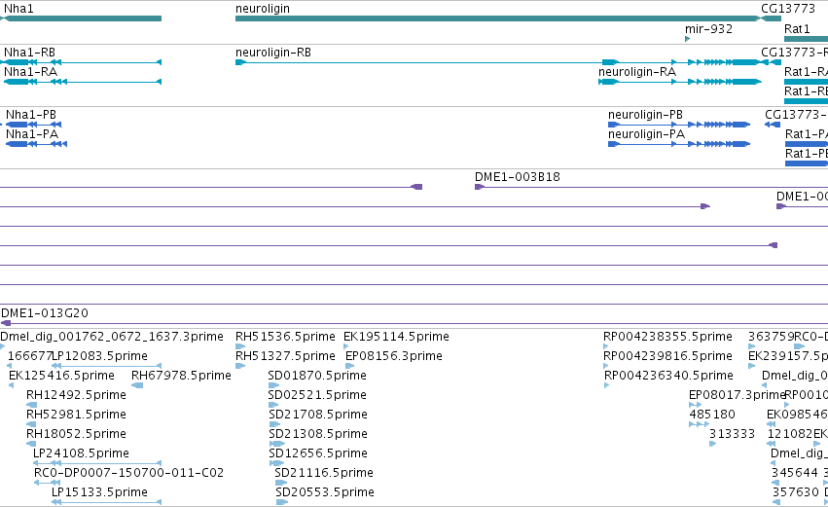The image size is (828, 507).
Task: Click the neuroligin-RB transcript label
Action: (273, 53)
